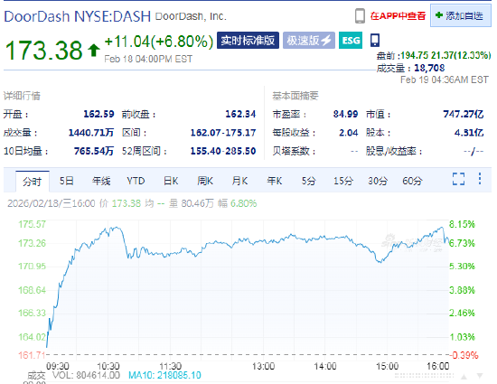Select the YTD tab
Image resolution: width=497 pixels, height=384 pixels.
[136, 181]
